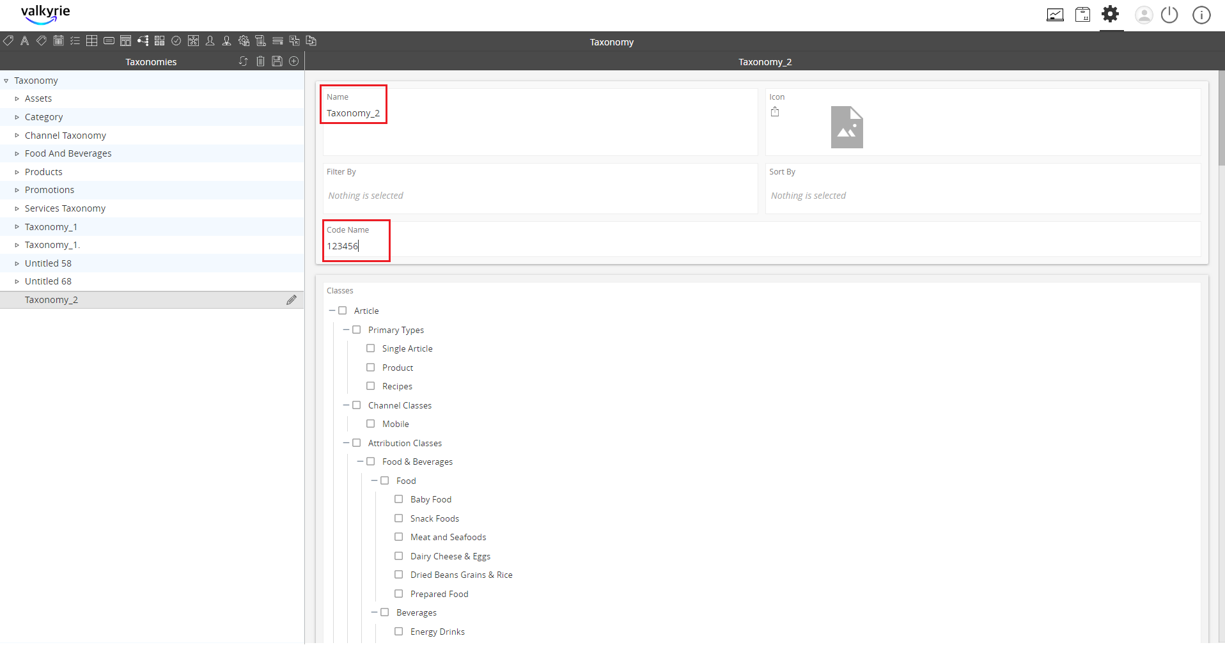Select Channel Taxonomy in tree

point(65,136)
